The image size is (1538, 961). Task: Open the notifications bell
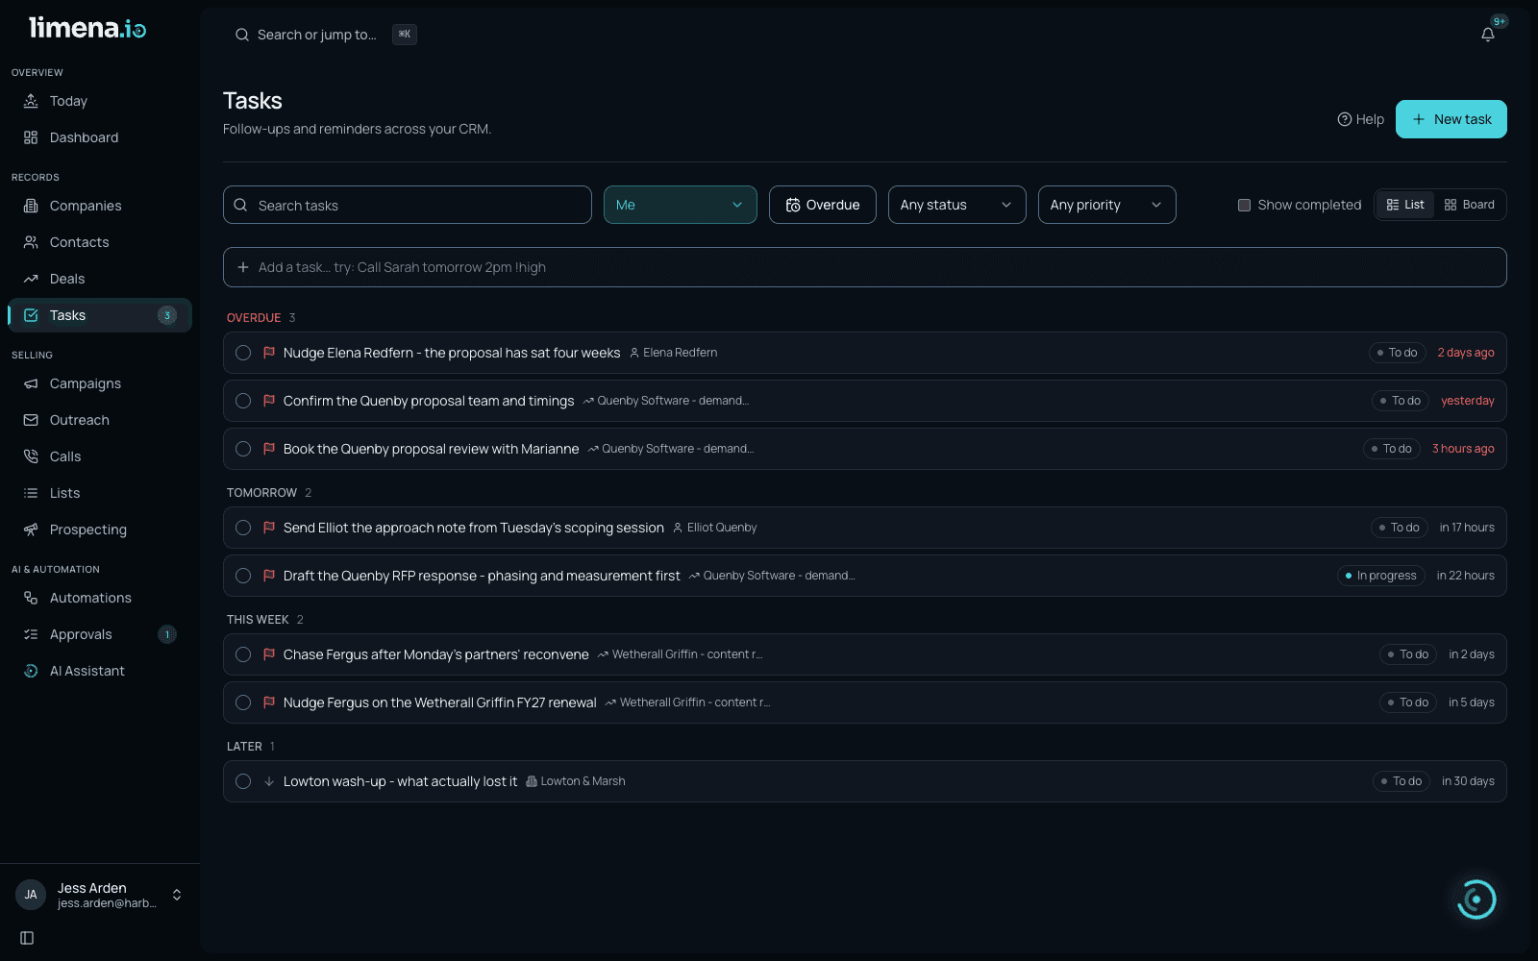pos(1488,35)
